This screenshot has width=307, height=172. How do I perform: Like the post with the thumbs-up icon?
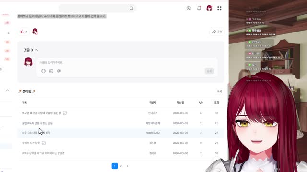click(x=23, y=32)
